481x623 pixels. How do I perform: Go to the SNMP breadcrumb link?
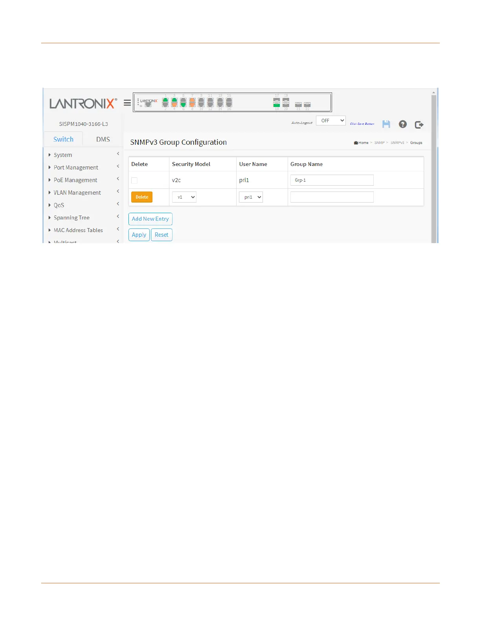(x=380, y=143)
